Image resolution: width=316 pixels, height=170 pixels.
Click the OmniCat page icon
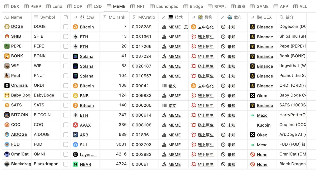tap(7, 154)
